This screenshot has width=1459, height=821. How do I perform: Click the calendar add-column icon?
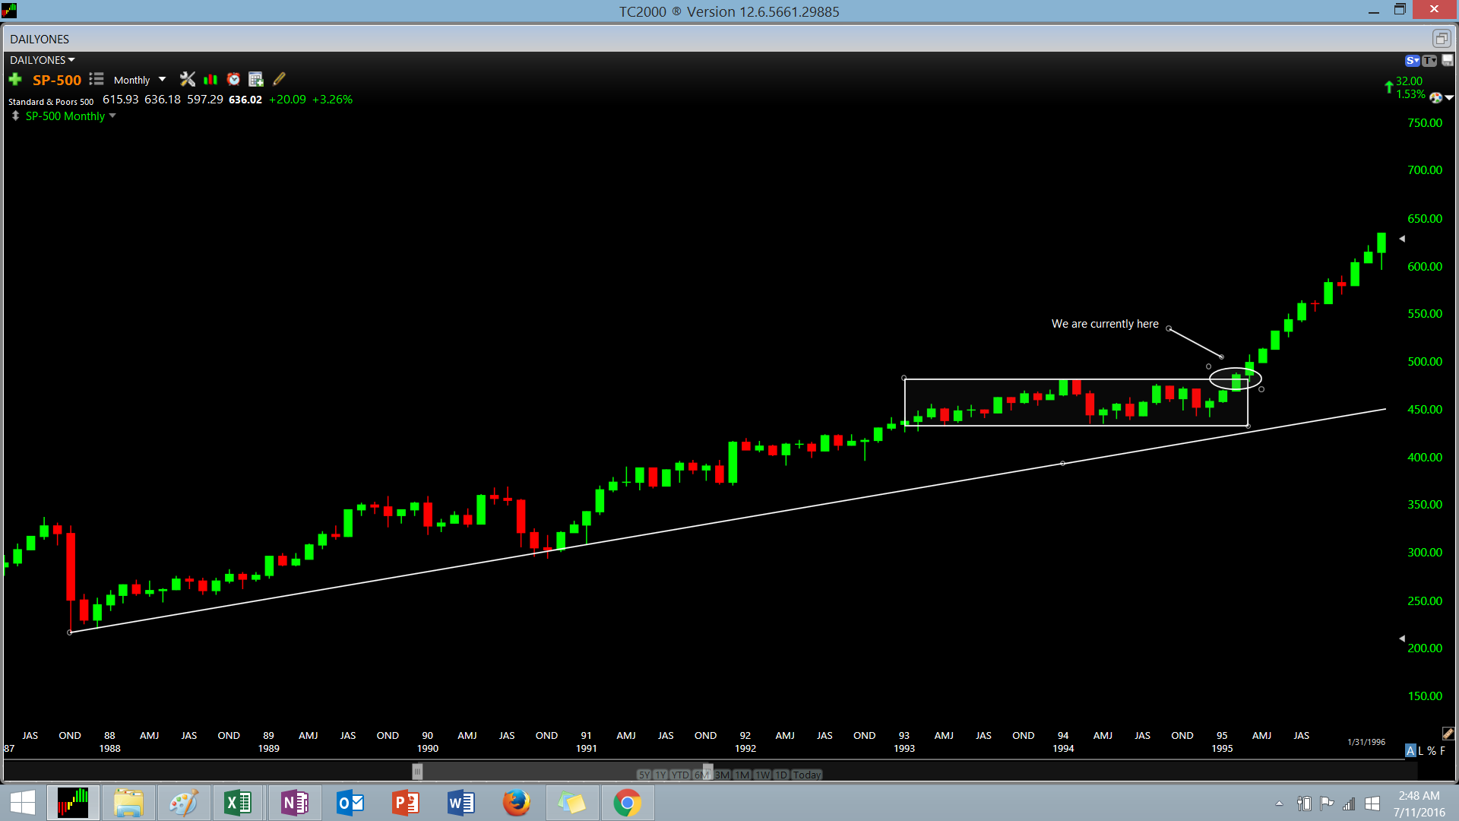click(x=256, y=79)
